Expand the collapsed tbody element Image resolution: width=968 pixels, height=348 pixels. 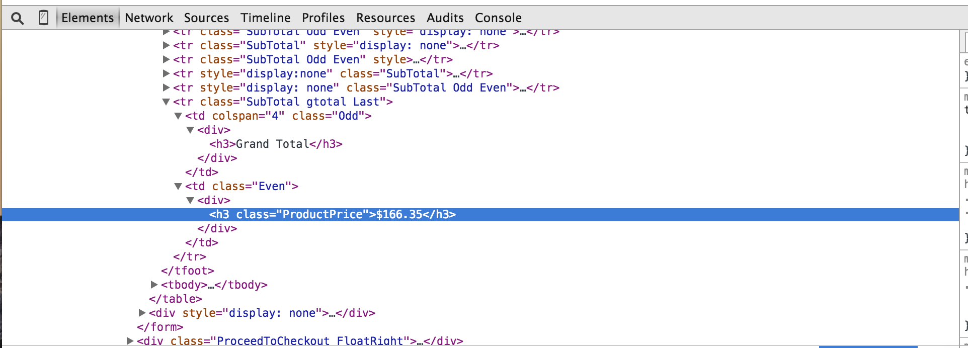point(154,285)
